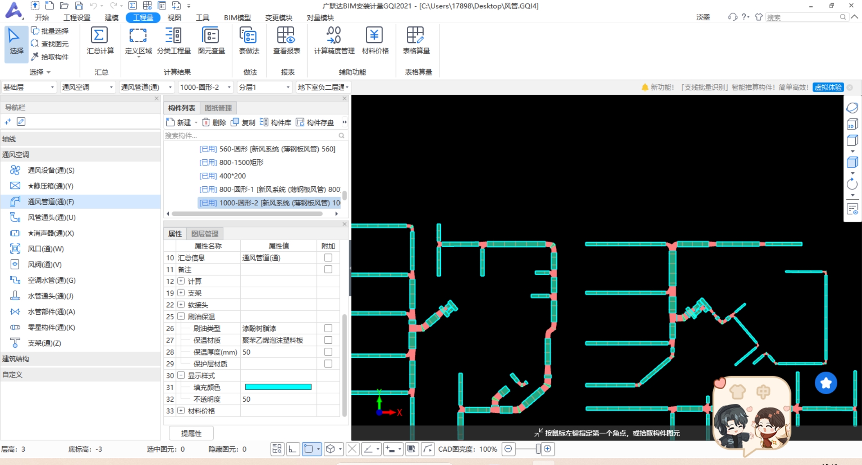Select 400*200 in component list
Viewport: 862px width, 465px height.
tap(232, 176)
